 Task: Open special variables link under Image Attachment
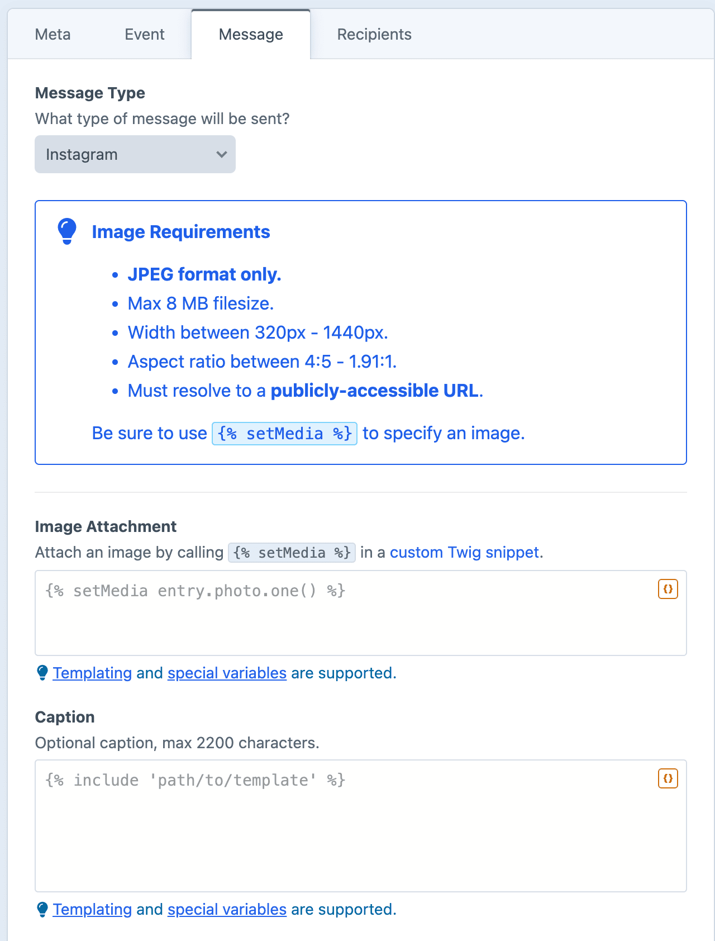[x=227, y=673]
